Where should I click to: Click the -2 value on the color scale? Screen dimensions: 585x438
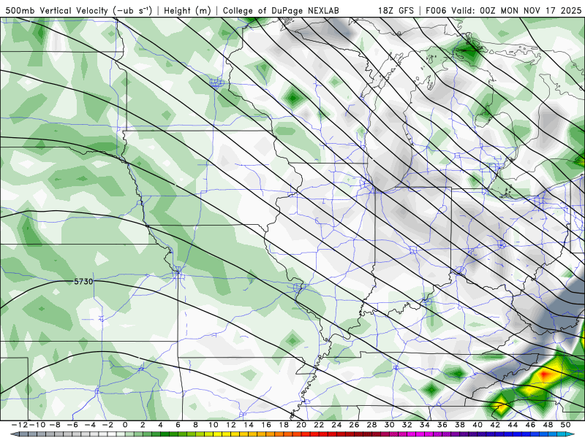pyautogui.click(x=107, y=425)
